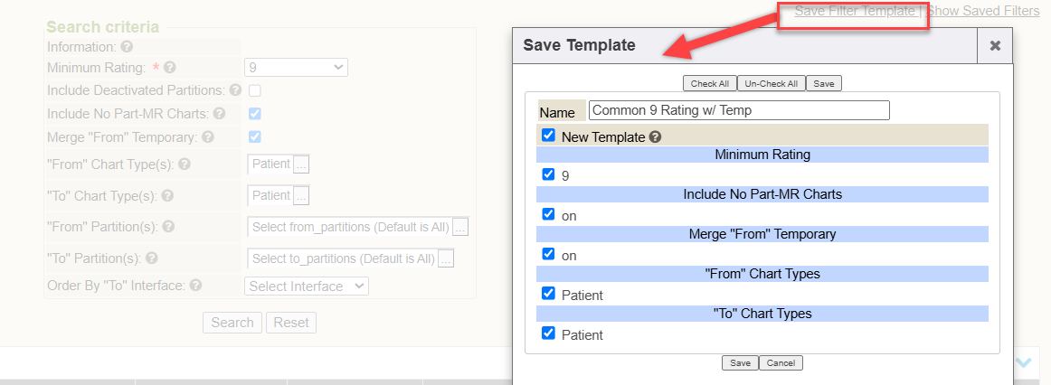Click help icon for "From" Chart Type(s)

[x=185, y=164]
